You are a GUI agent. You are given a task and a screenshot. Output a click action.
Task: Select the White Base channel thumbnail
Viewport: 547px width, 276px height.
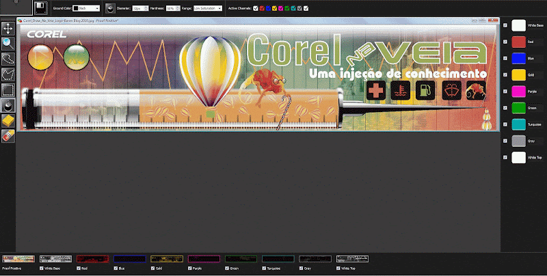click(x=55, y=259)
